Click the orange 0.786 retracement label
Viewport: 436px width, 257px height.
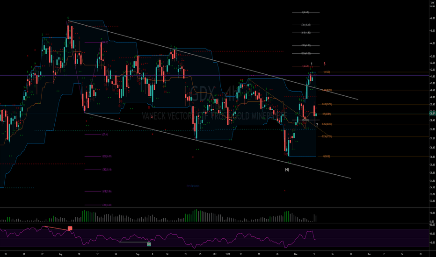point(327,90)
